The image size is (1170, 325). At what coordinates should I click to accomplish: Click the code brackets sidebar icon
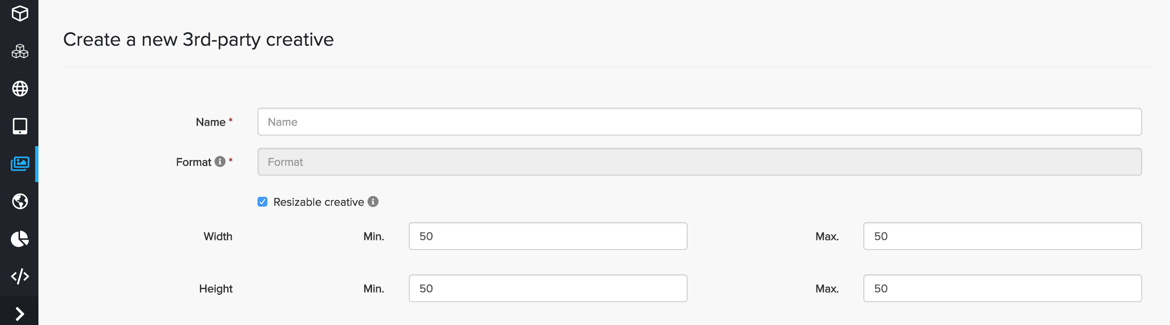click(20, 276)
